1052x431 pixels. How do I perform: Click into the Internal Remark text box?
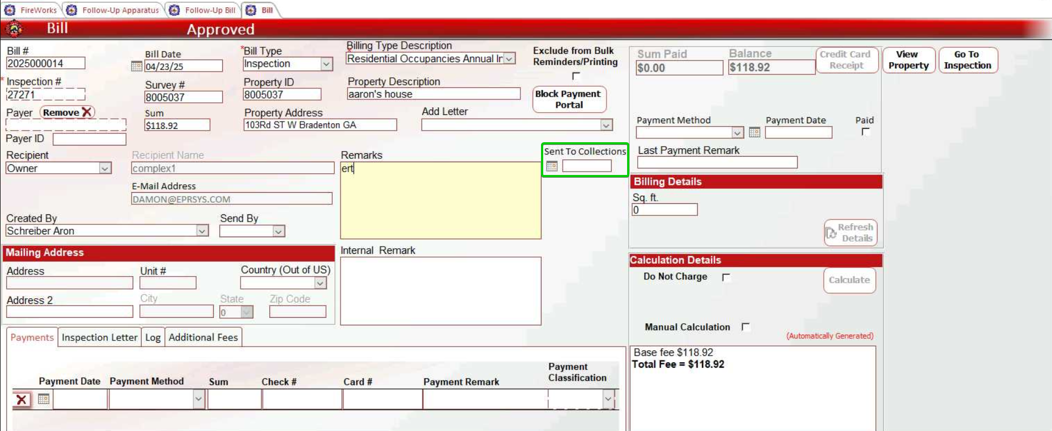[440, 290]
